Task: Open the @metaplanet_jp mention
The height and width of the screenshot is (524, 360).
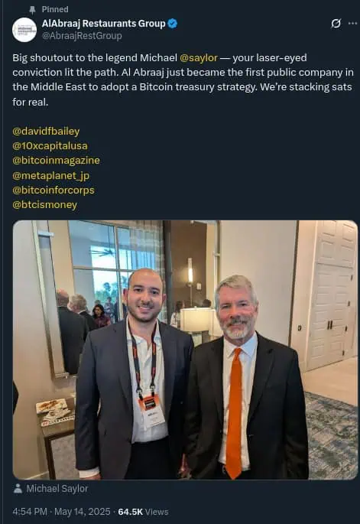Action: pos(50,175)
